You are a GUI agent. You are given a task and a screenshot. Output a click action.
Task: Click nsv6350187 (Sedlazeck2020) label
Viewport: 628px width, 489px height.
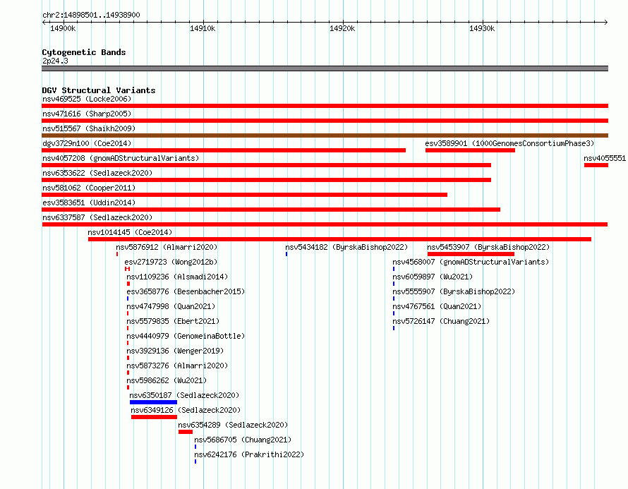[x=184, y=395]
